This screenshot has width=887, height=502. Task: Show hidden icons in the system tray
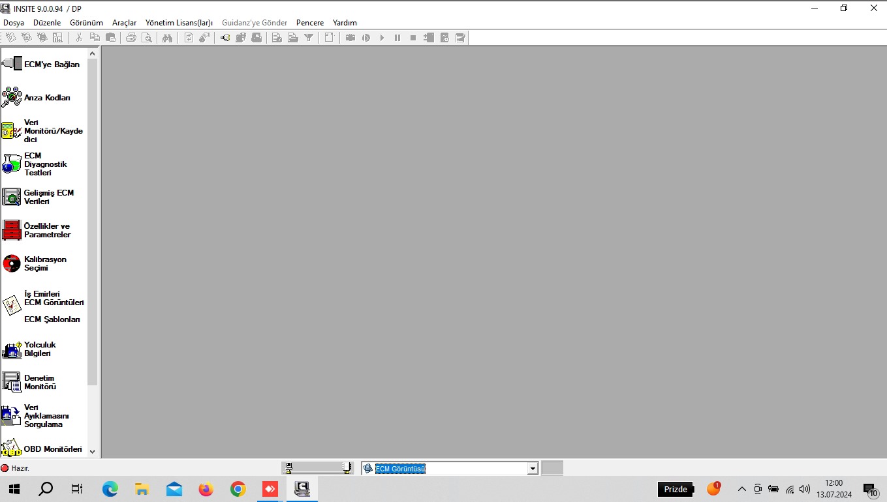coord(741,489)
